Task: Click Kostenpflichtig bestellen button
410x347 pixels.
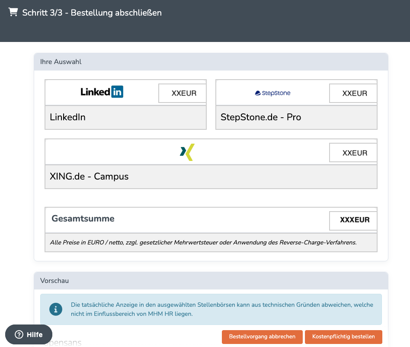Action: [x=343, y=337]
